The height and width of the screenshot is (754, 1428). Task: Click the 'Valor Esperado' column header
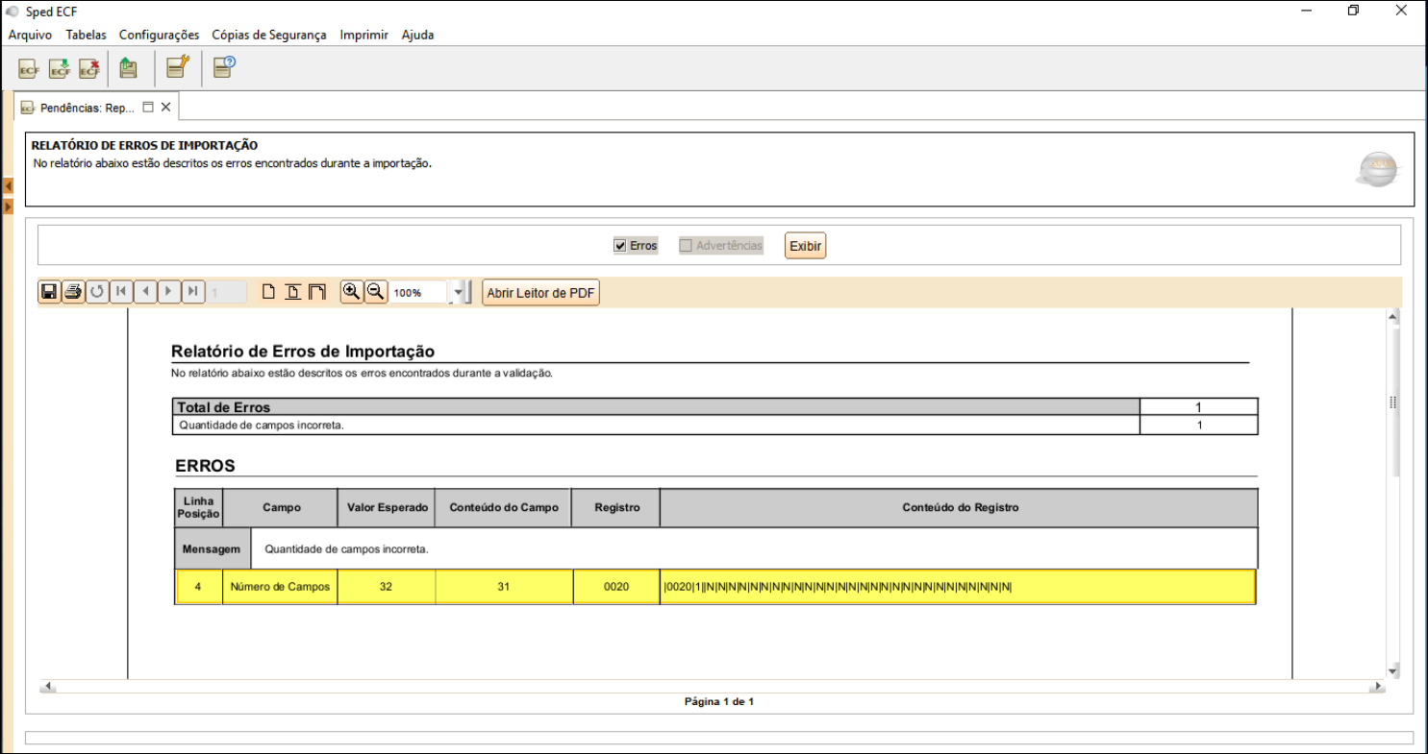click(x=388, y=507)
